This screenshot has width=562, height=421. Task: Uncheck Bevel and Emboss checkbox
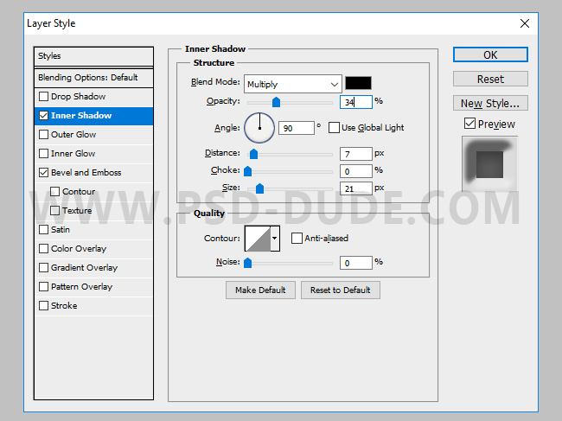click(44, 172)
